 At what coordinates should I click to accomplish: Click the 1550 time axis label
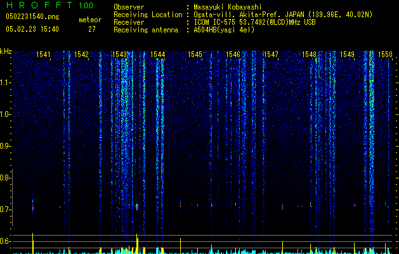pyautogui.click(x=385, y=54)
